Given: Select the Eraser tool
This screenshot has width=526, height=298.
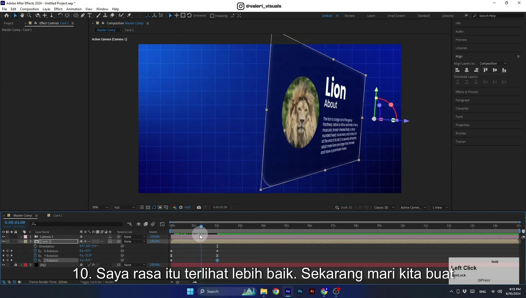Looking at the screenshot, I should tap(112, 16).
